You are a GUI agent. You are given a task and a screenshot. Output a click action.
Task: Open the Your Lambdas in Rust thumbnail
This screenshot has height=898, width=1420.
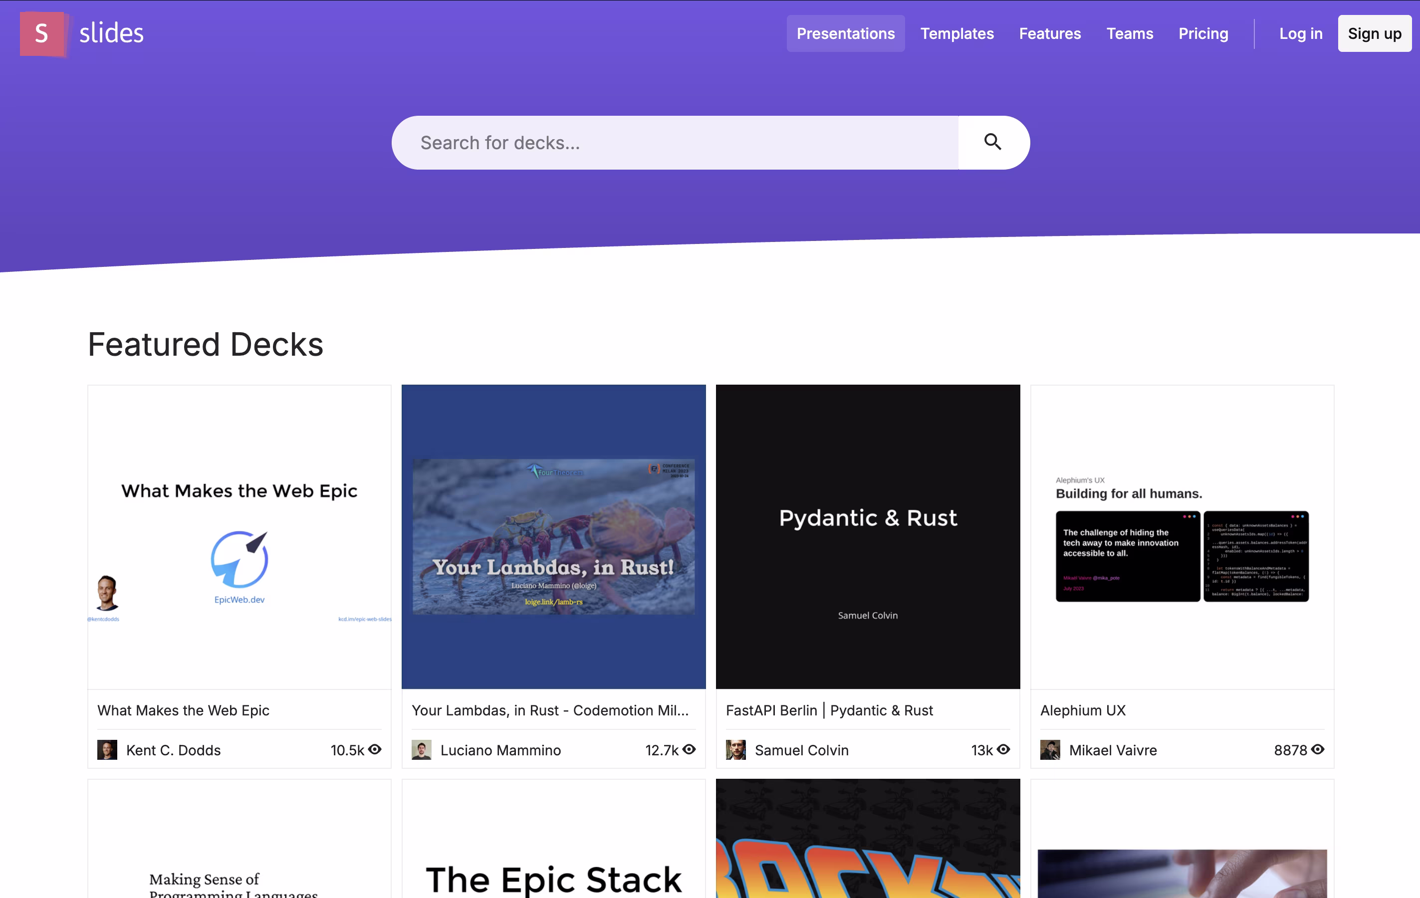[553, 537]
